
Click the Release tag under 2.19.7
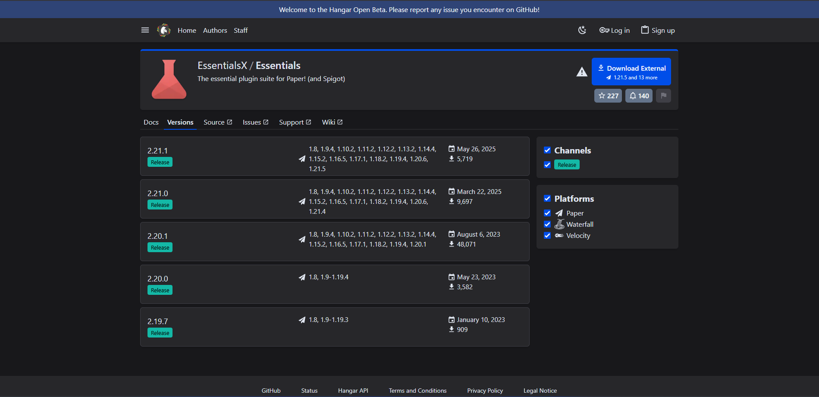(160, 333)
